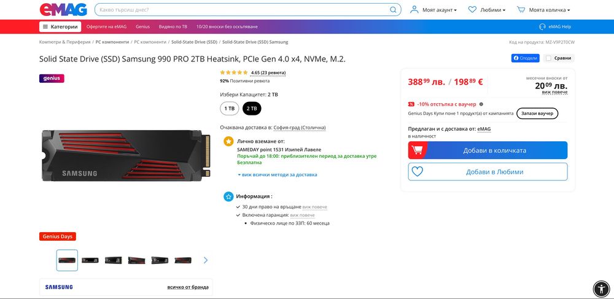Share product via Facebook Сподели button

click(x=526, y=58)
